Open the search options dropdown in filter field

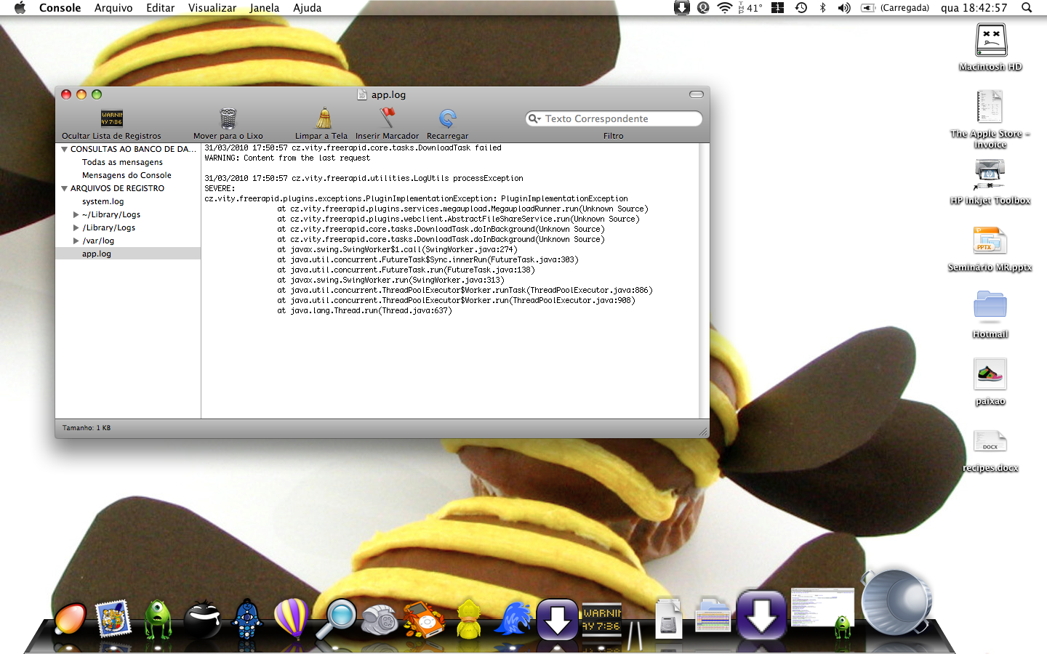point(535,118)
